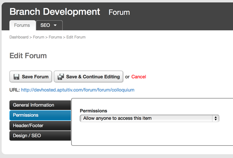Open the Permissions access dropdown
This screenshot has height=158, width=233.
(150, 118)
